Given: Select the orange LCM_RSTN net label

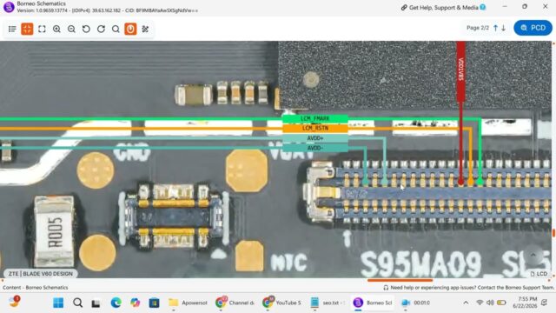Looking at the screenshot, I should pos(314,128).
